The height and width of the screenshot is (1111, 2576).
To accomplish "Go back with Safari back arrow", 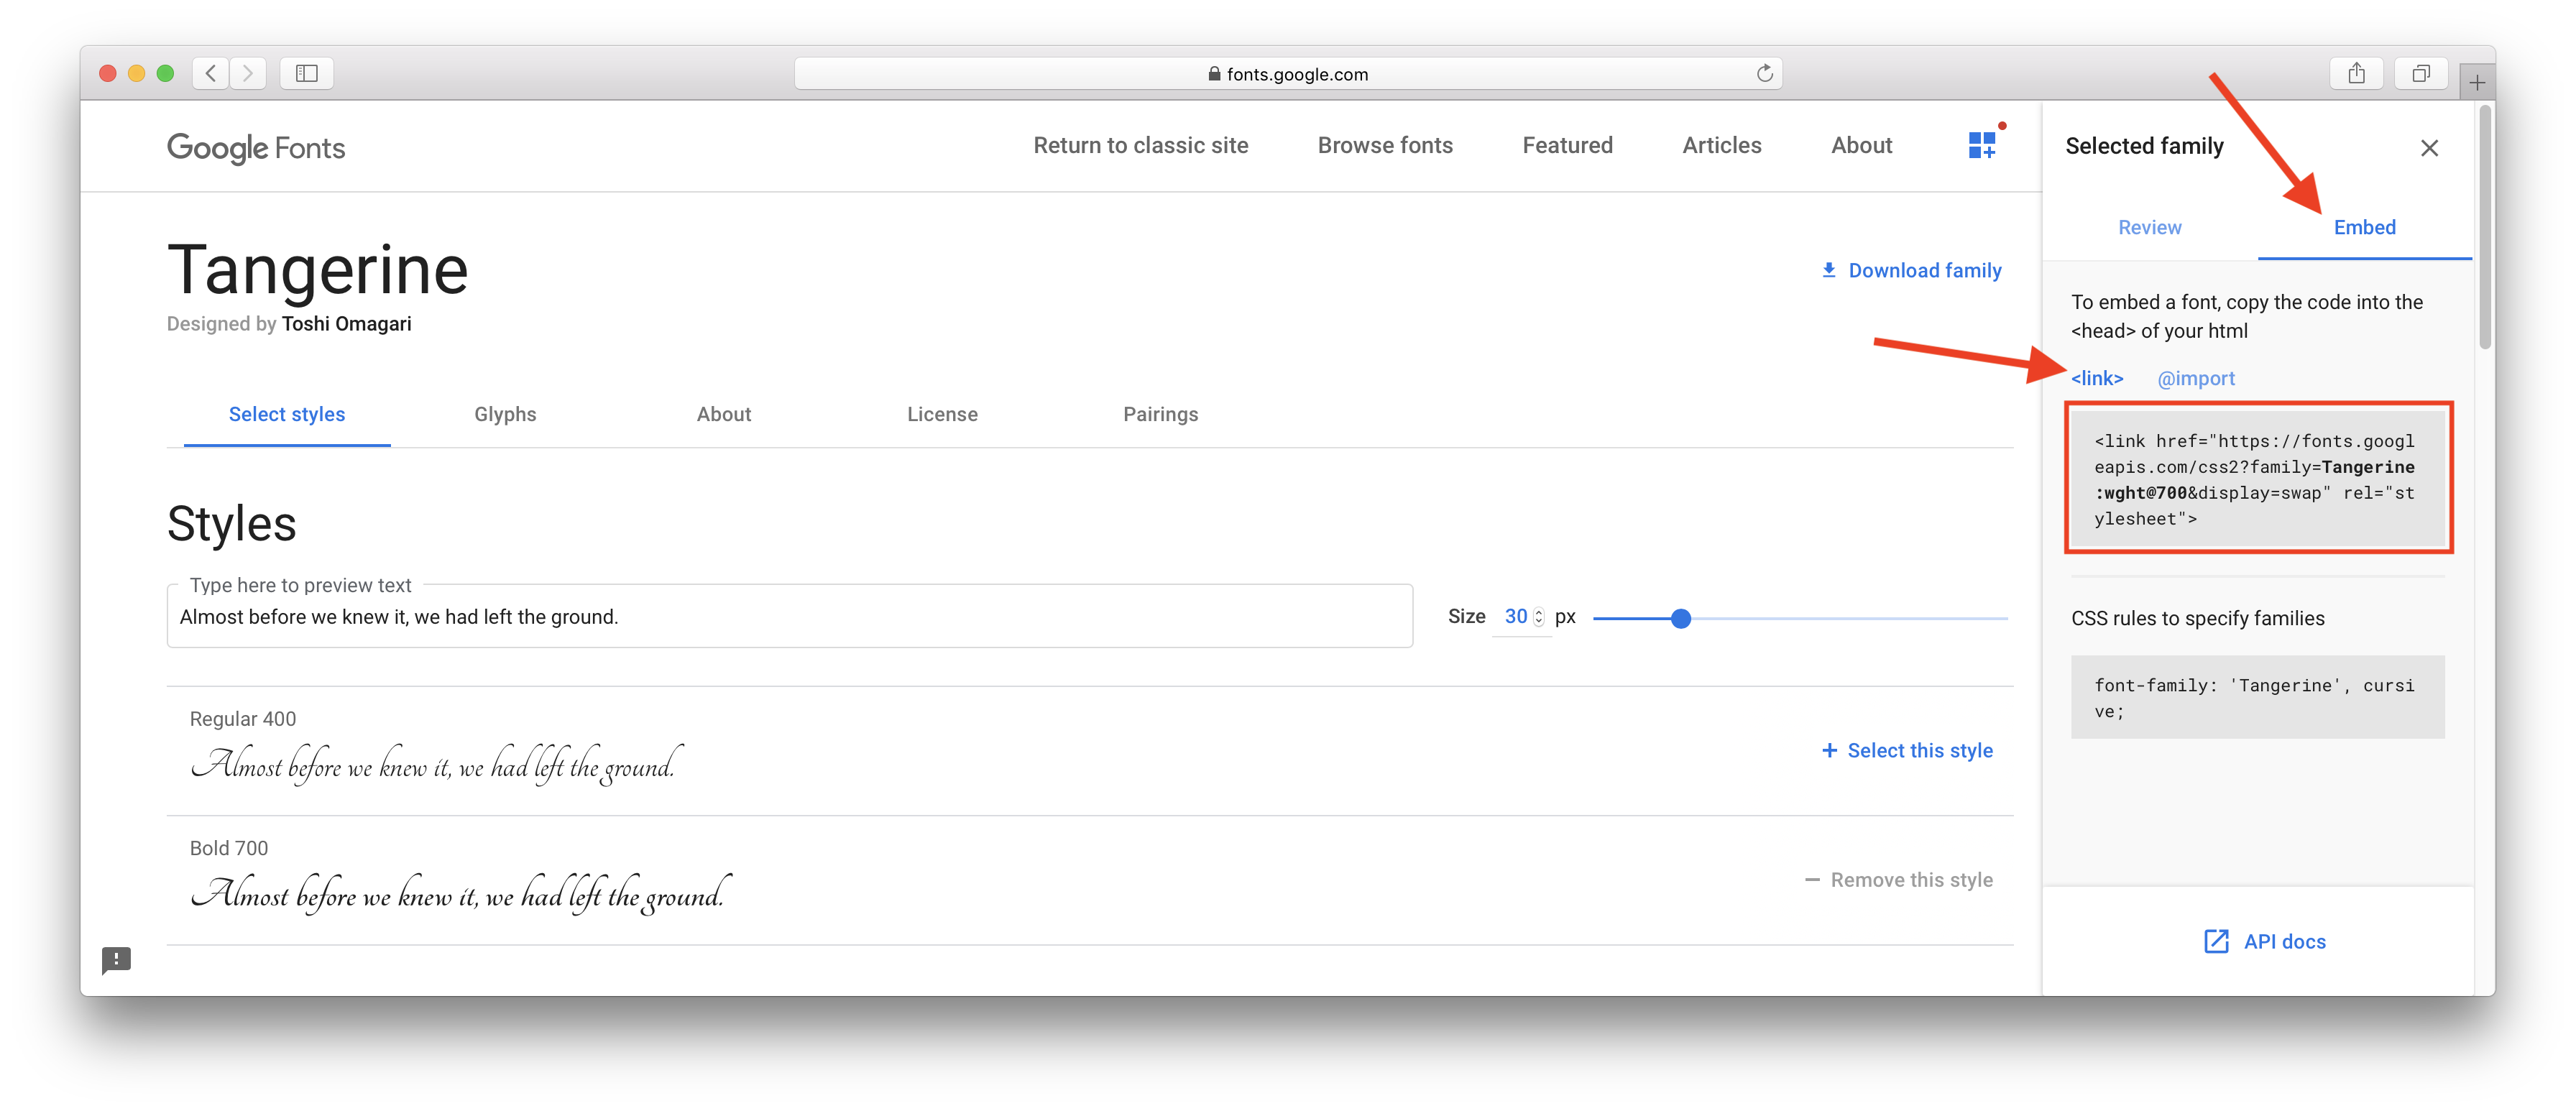I will (211, 73).
